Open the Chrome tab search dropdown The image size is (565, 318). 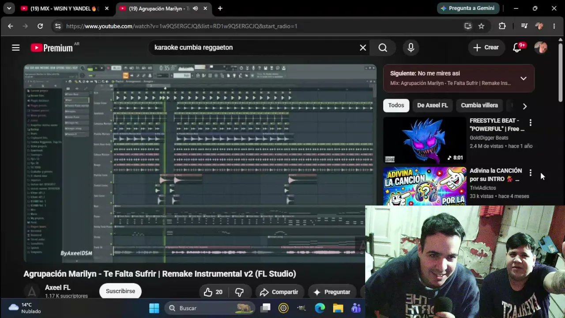click(9, 8)
